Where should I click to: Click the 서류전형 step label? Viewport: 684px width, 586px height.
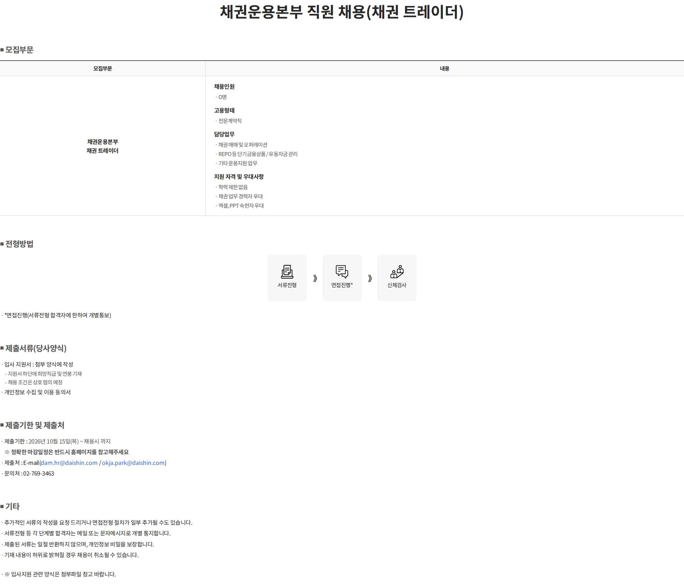point(287,285)
